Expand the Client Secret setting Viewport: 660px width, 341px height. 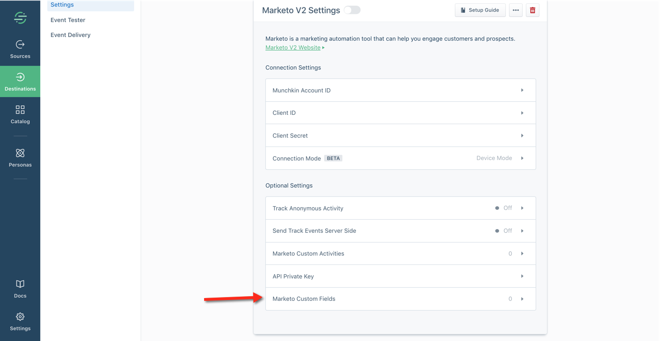point(400,135)
